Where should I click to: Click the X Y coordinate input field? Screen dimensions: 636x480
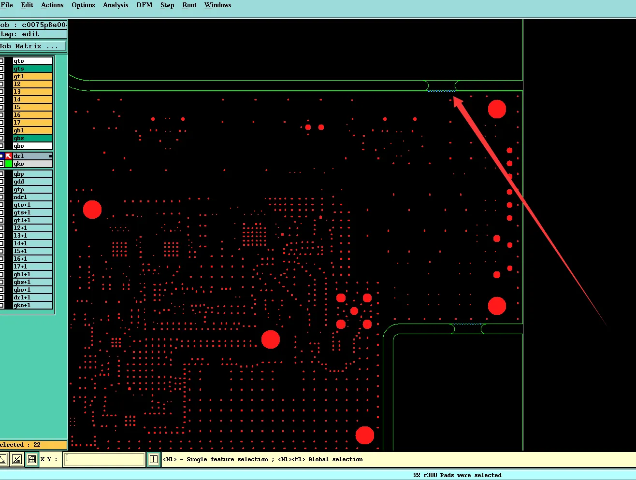point(104,459)
